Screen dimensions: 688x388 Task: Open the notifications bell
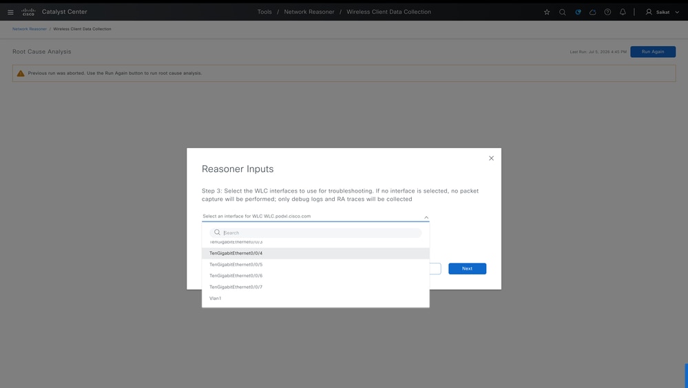point(623,12)
